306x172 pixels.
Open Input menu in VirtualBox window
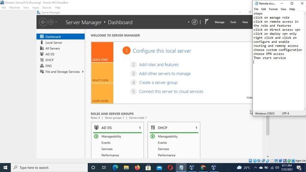point(35,8)
